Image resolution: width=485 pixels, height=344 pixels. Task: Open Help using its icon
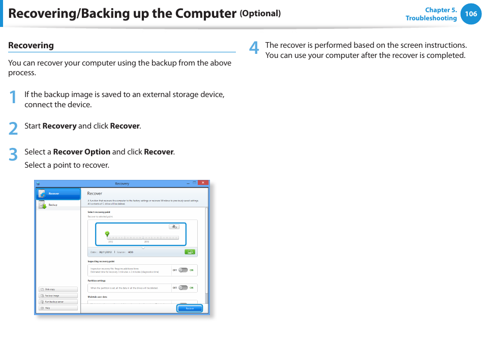pyautogui.click(x=42, y=308)
